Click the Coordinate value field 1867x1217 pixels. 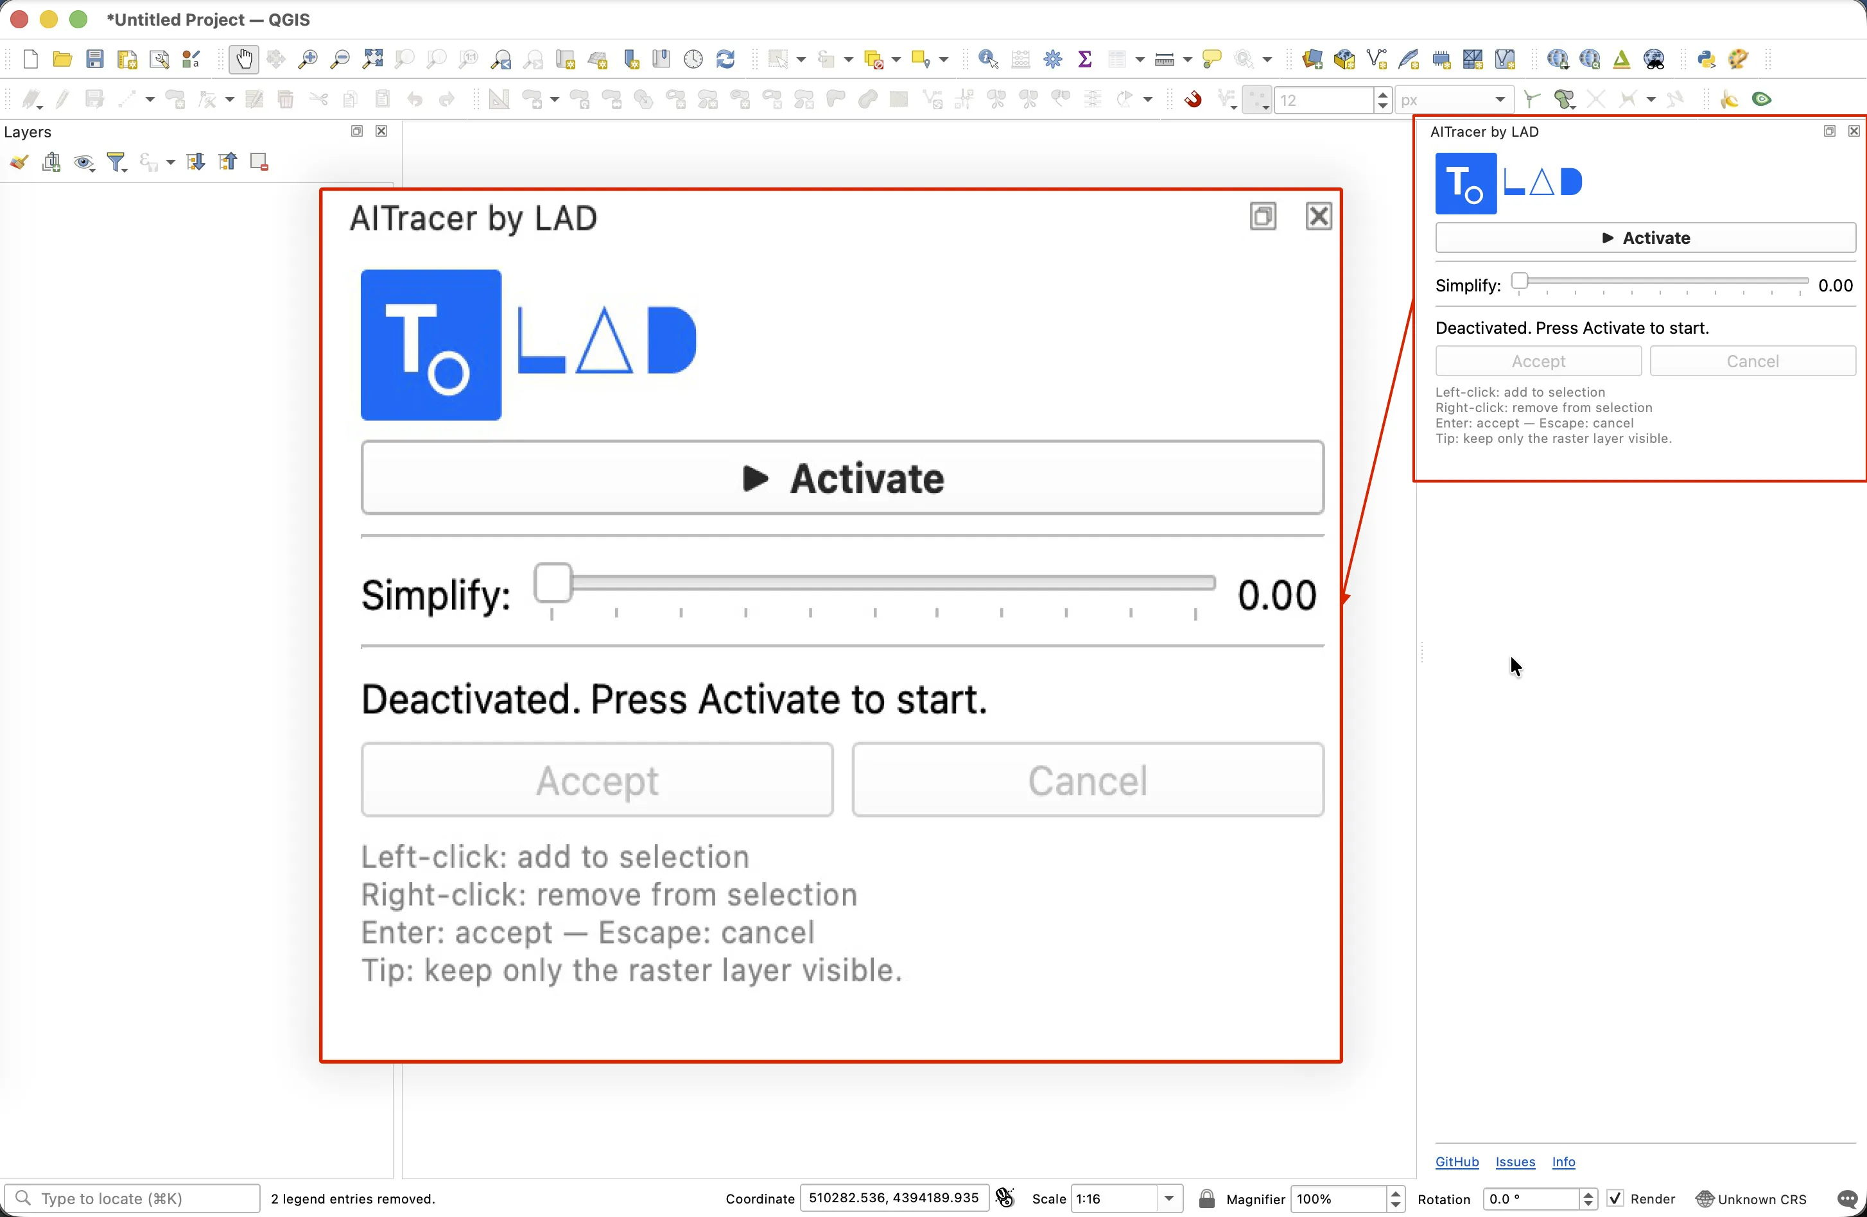894,1197
